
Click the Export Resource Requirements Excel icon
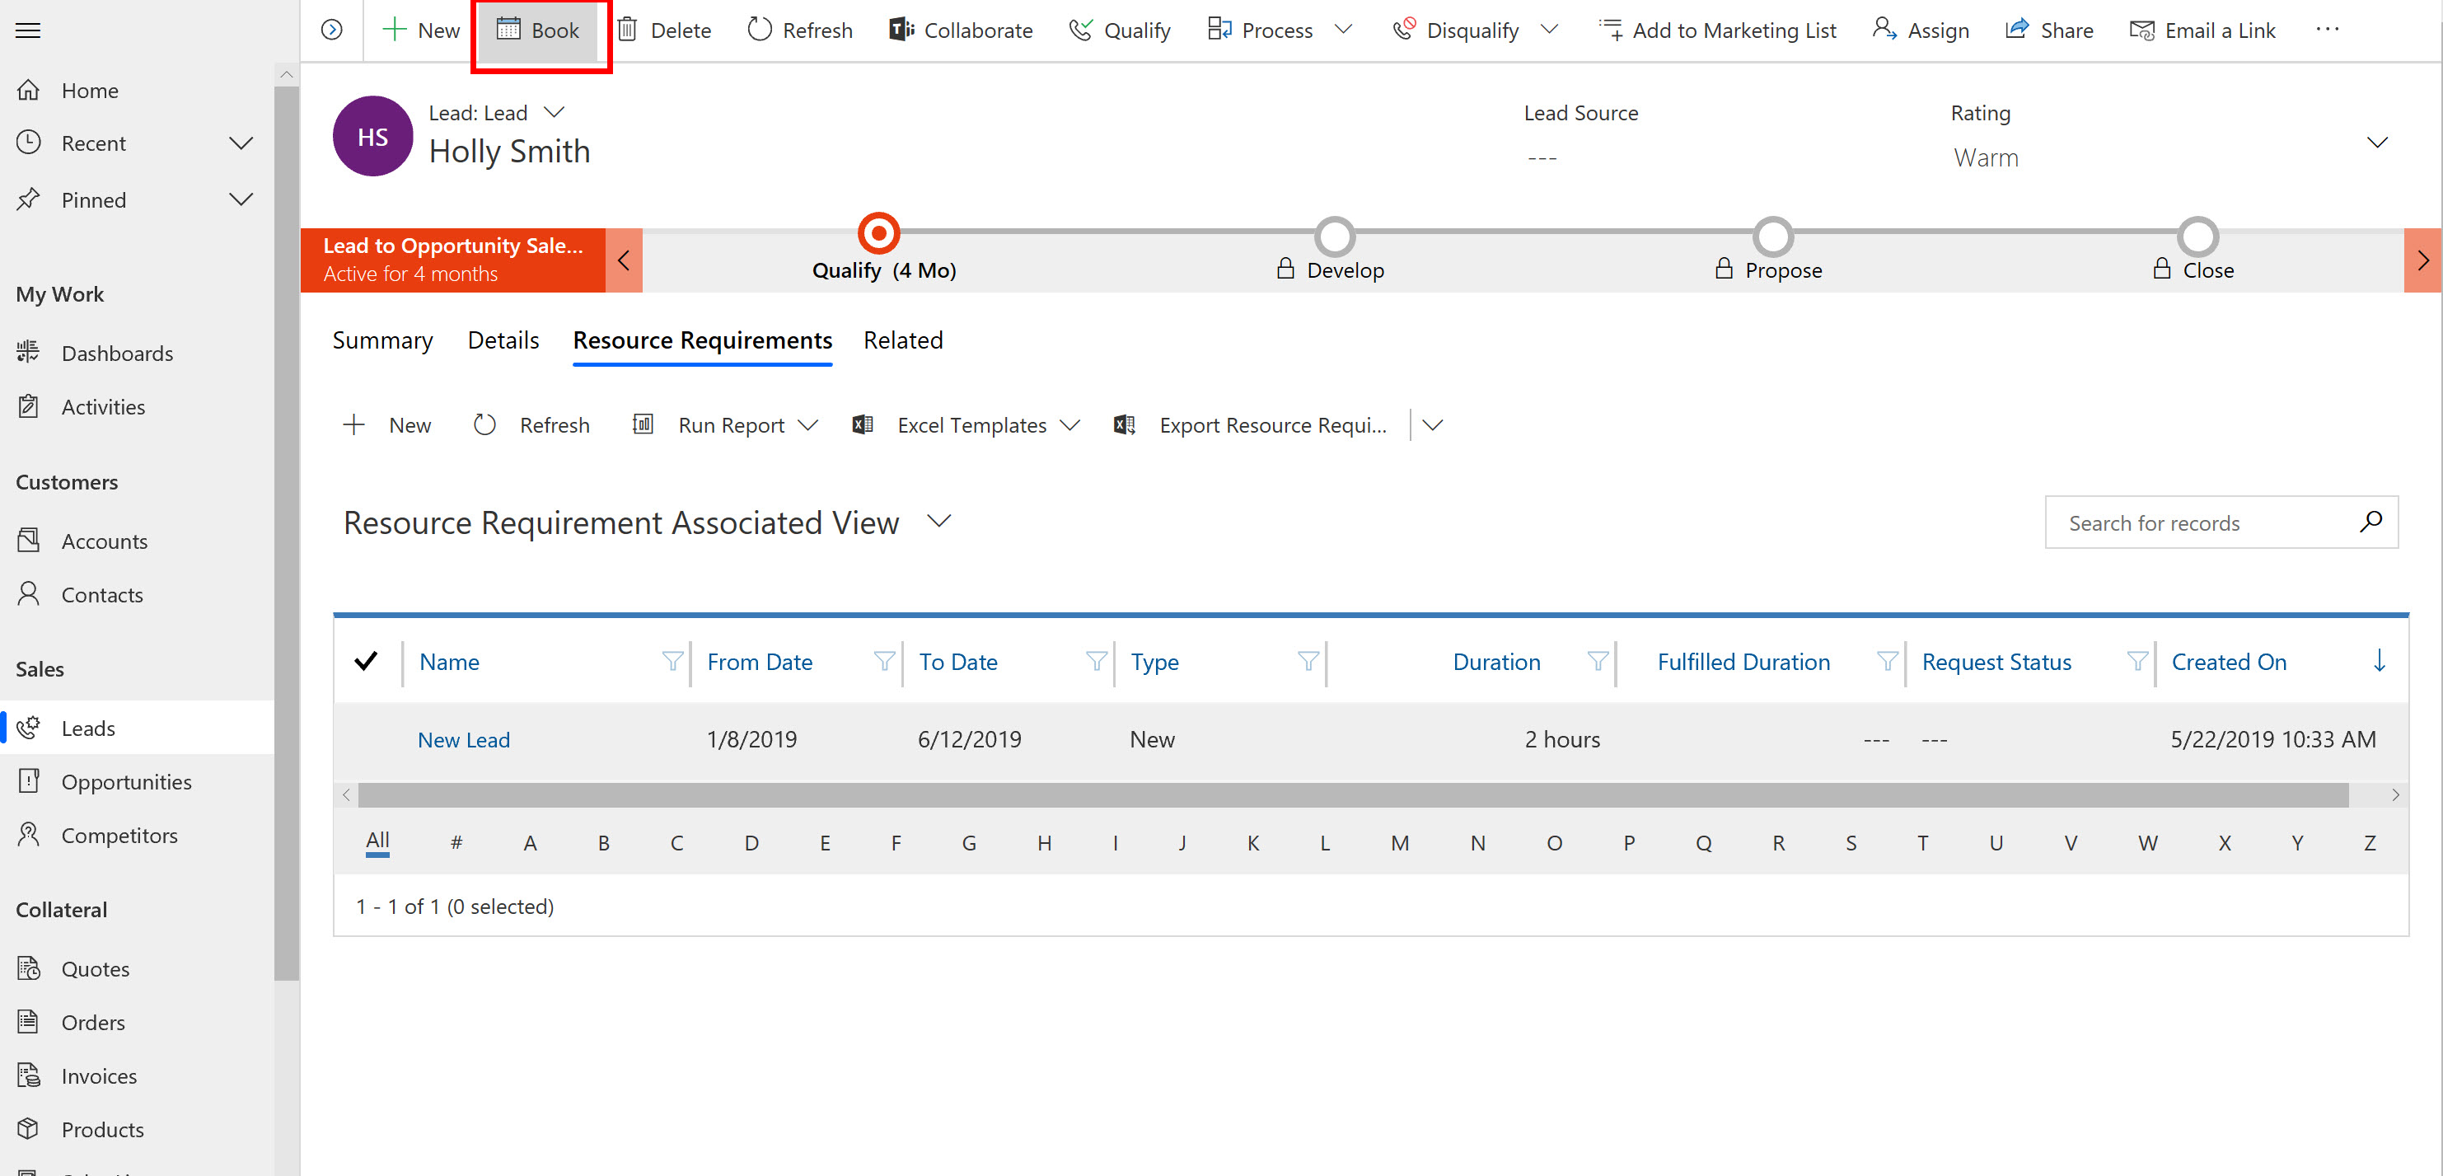(x=1125, y=425)
